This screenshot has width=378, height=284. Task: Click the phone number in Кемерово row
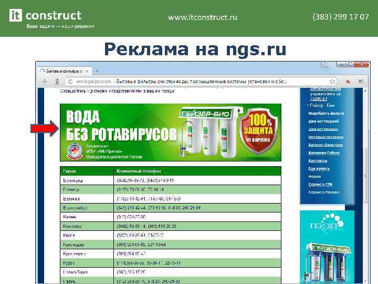(x=146, y=226)
